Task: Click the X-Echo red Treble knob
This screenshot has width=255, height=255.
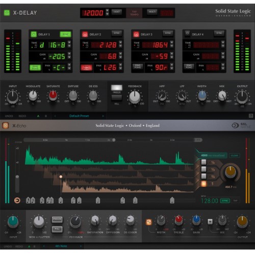Action: [x=178, y=220]
